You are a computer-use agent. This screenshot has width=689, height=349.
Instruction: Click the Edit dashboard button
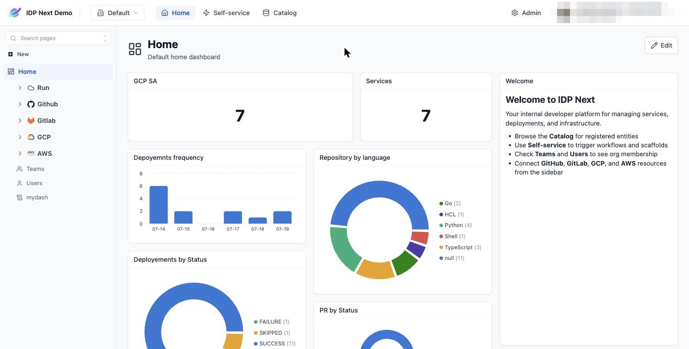point(661,45)
